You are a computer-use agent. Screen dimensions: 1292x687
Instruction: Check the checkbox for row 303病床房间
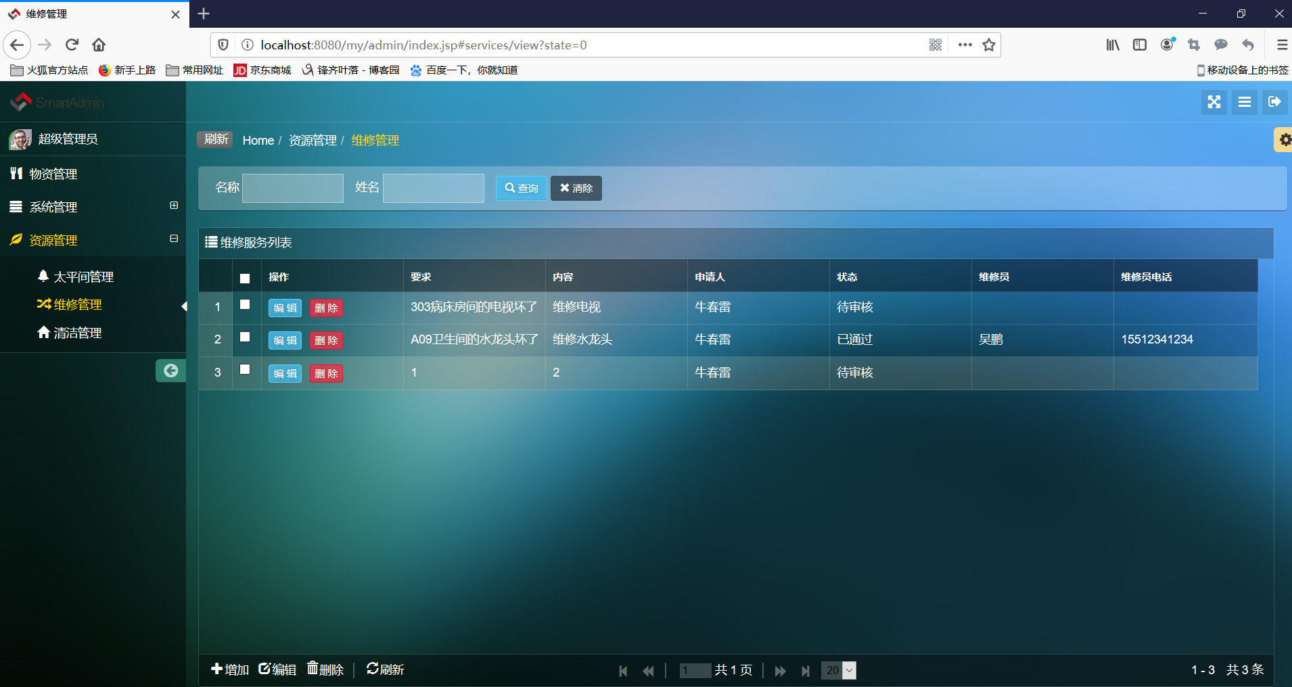pyautogui.click(x=245, y=305)
